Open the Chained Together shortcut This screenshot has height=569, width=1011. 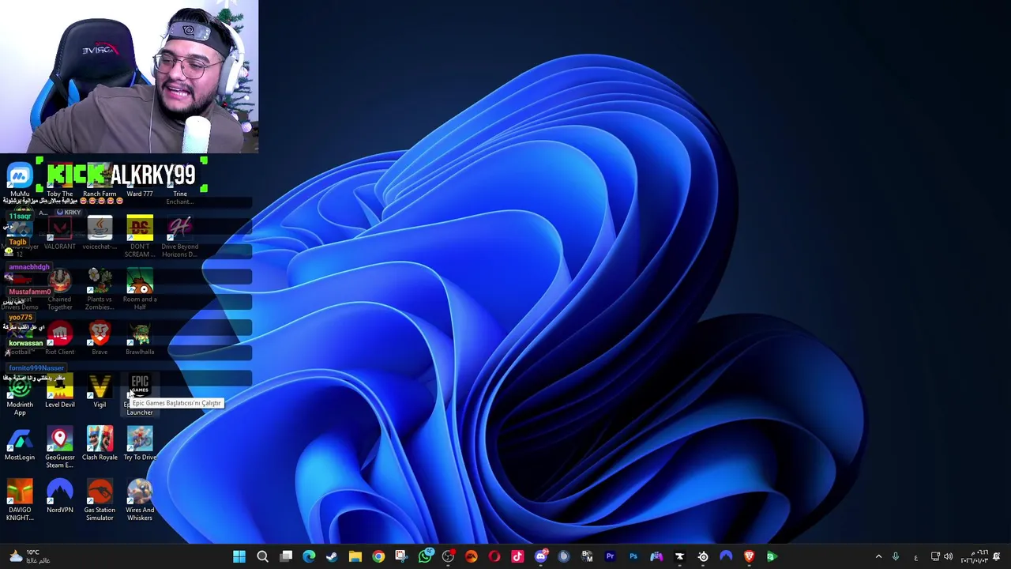click(59, 290)
